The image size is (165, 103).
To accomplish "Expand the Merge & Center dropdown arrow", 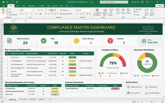I will 73,14.
